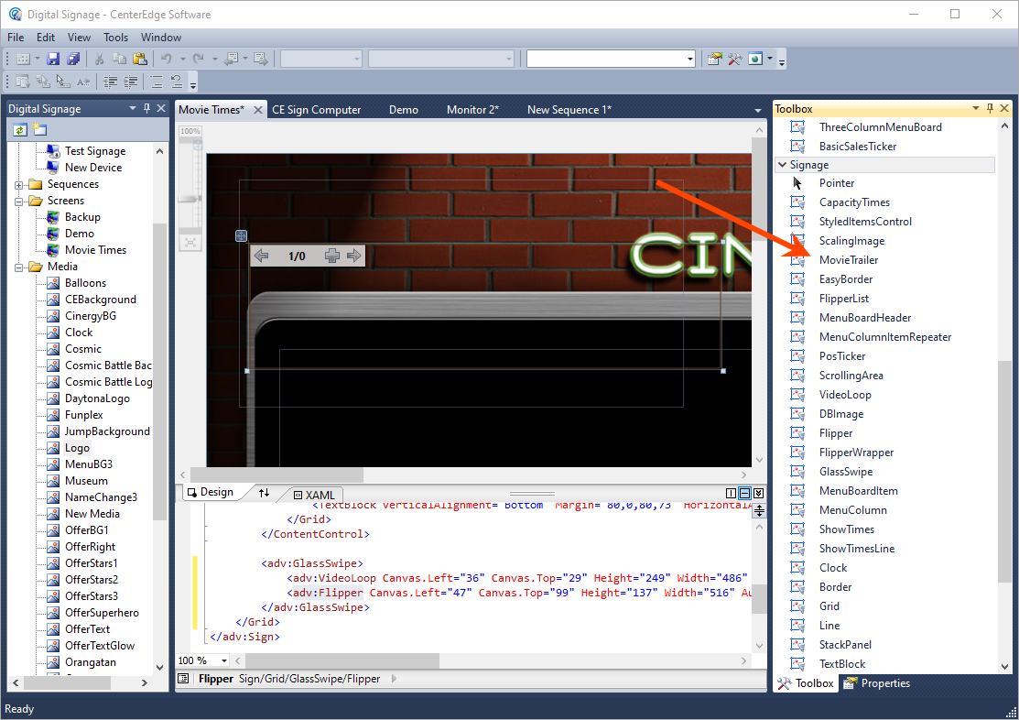The width and height of the screenshot is (1019, 720).
Task: Switch to the CE Sign Computer tab
Action: 317,110
